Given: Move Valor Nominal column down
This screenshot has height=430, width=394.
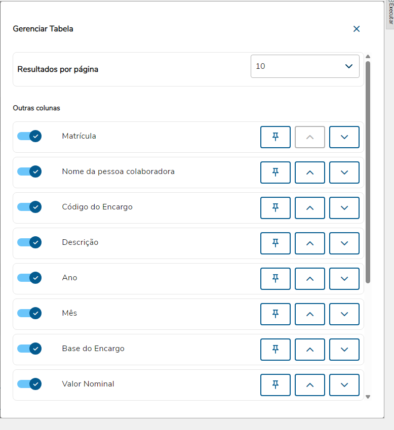Looking at the screenshot, I should 344,385.
